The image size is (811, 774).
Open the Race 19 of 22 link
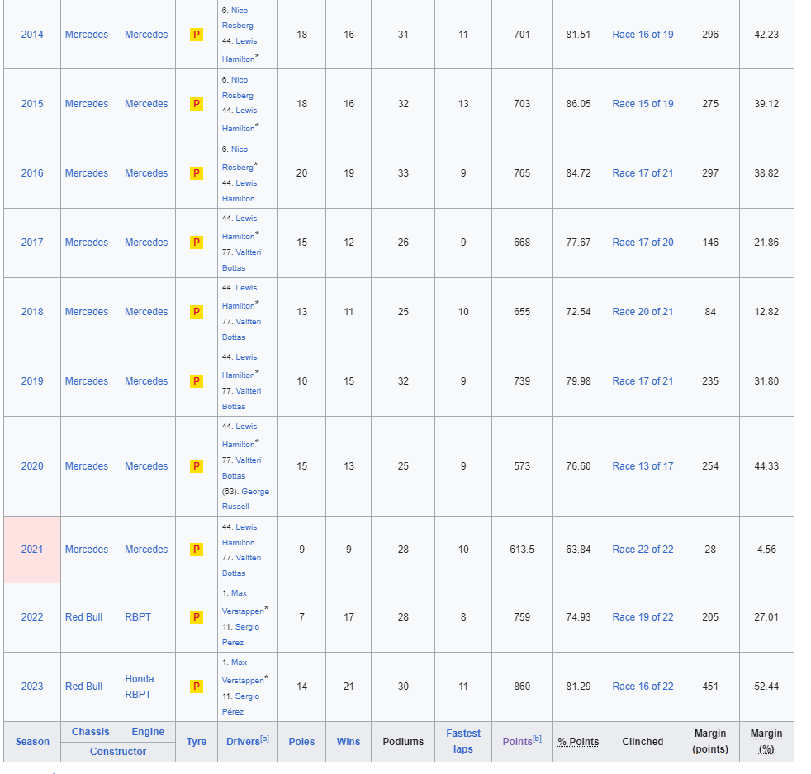[x=643, y=617]
